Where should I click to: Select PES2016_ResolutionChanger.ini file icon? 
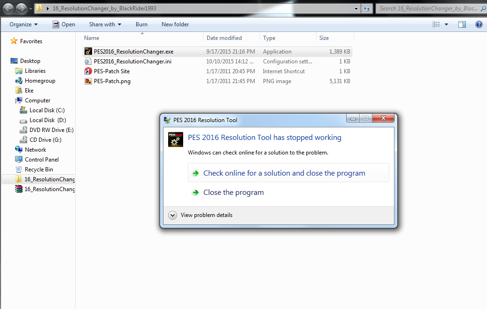[x=88, y=62]
